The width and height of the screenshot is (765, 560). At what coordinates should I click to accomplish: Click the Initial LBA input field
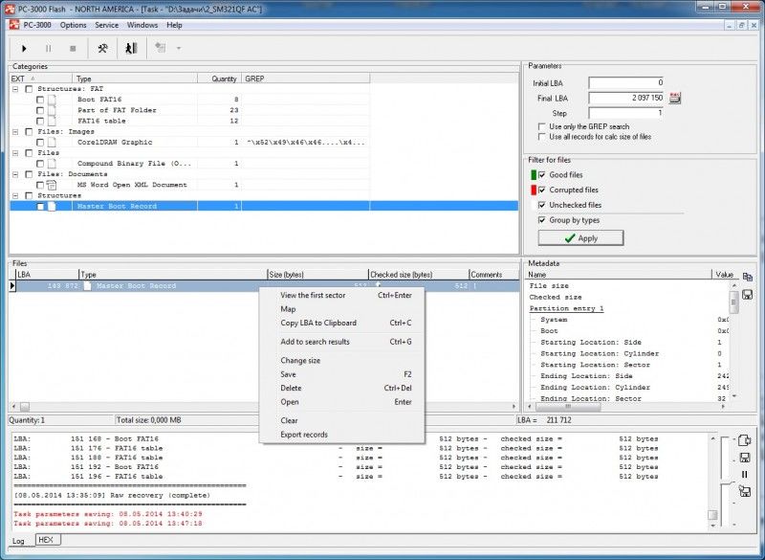point(626,83)
